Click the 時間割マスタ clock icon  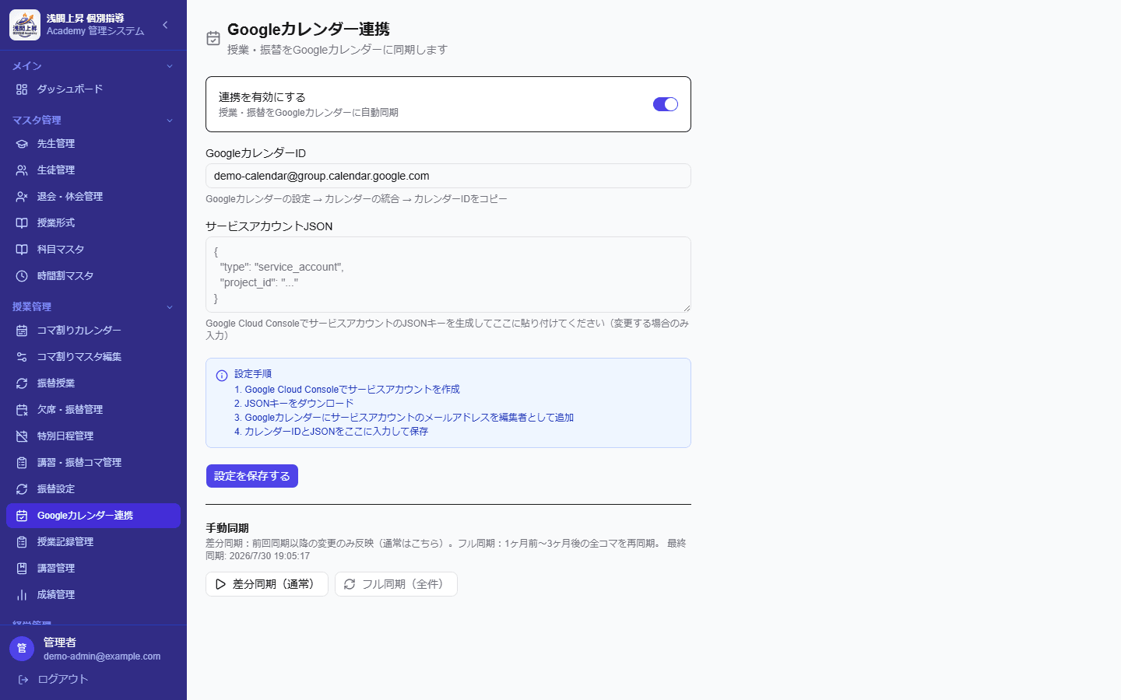coord(22,276)
